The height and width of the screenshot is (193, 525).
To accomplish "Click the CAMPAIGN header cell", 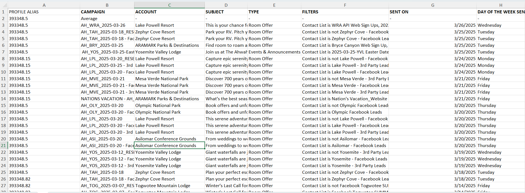I will 107,12.
